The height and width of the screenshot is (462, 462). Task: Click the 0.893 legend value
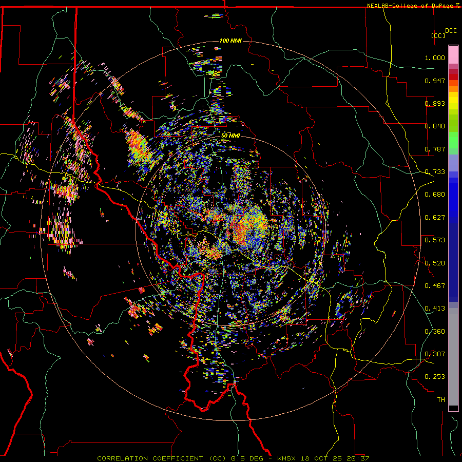pos(435,103)
